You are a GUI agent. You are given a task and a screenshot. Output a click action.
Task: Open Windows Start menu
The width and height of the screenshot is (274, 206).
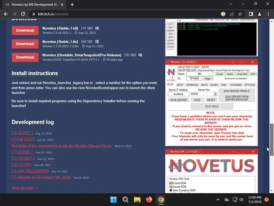click(x=113, y=200)
